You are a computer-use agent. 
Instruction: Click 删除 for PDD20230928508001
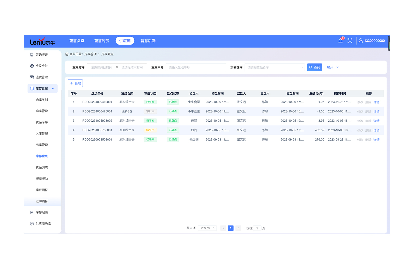click(x=368, y=140)
